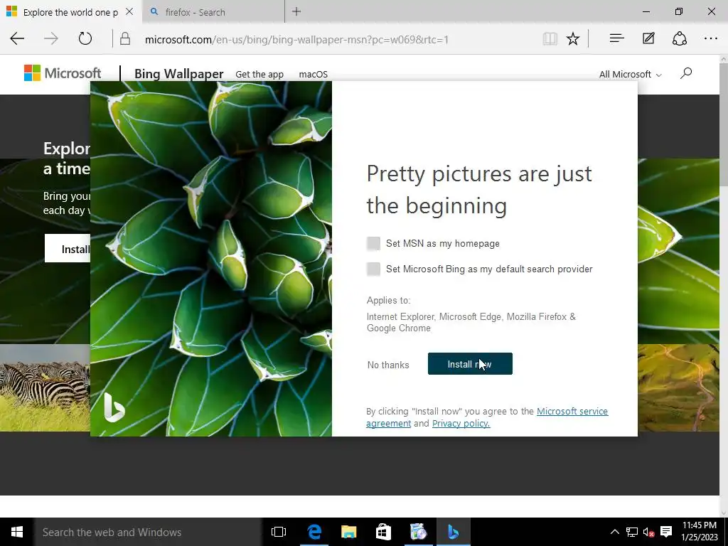Click the installer disc icon in the taskbar
The image size is (728, 546).
(x=418, y=532)
